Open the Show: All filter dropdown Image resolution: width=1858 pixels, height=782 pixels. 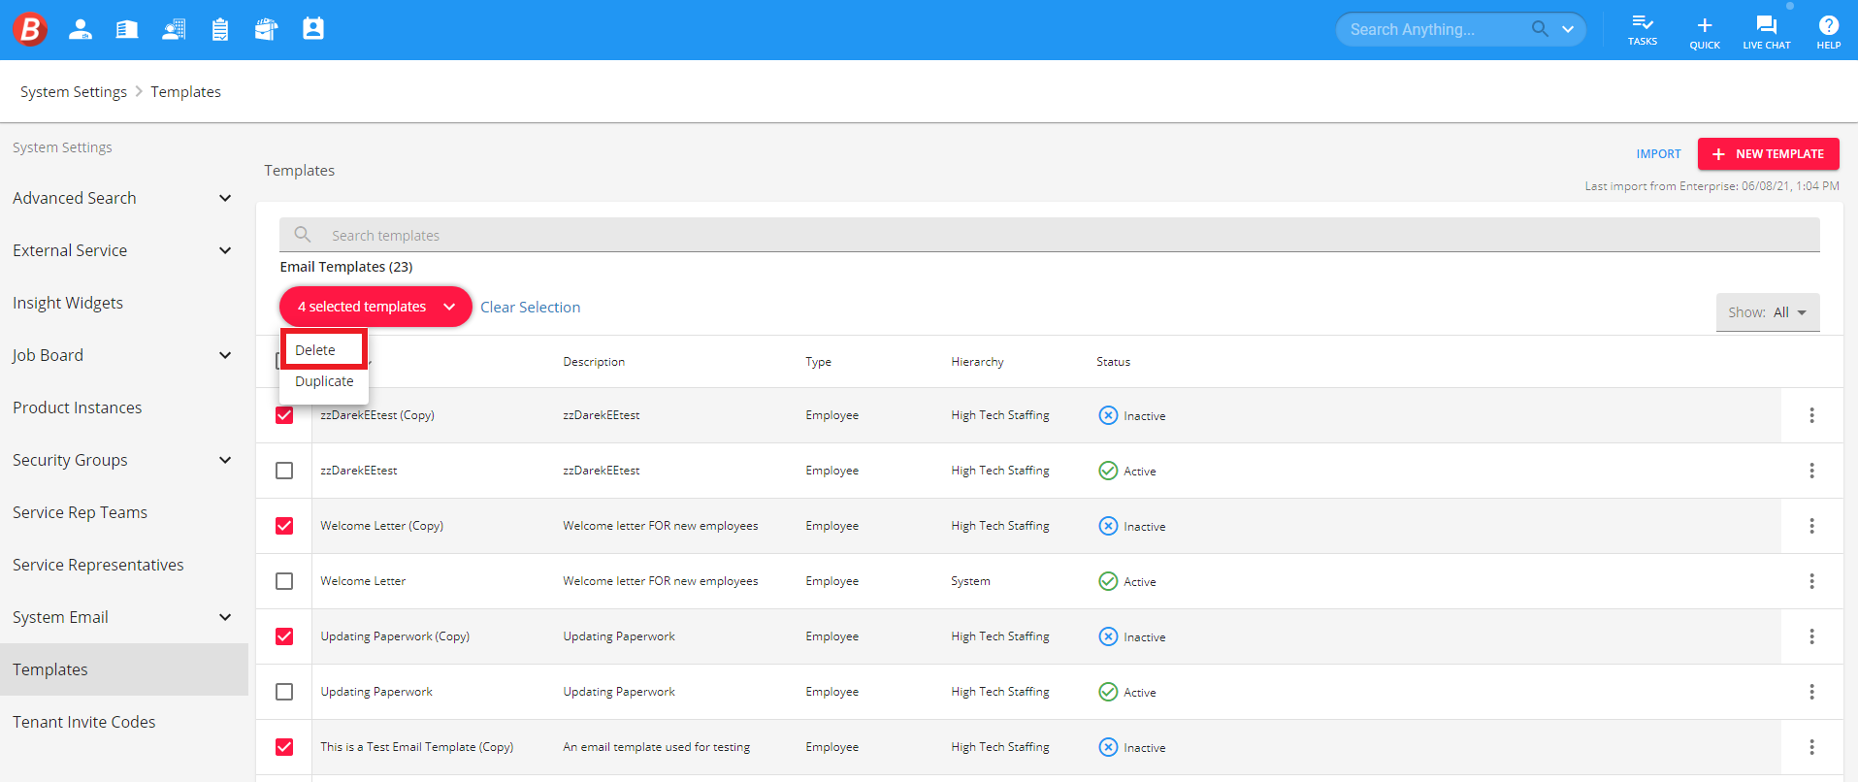pos(1768,312)
